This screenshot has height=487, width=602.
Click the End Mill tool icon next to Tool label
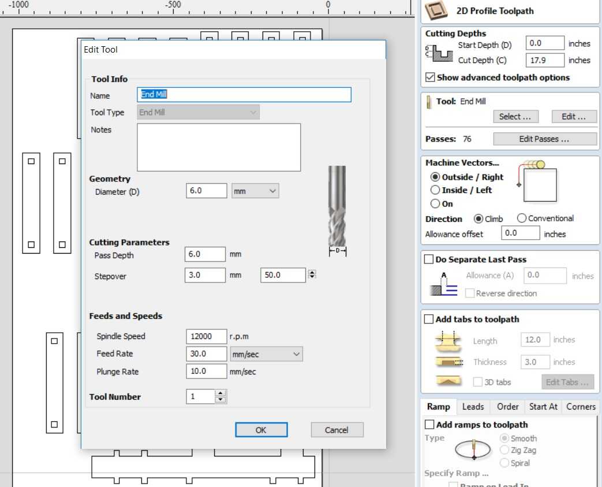(429, 102)
